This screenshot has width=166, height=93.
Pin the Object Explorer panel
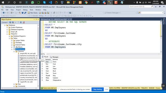coord(36,19)
